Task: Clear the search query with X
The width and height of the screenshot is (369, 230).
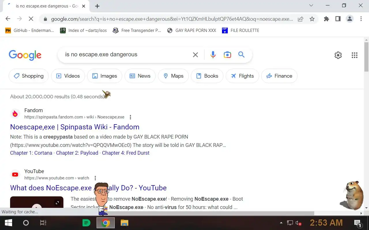Action: point(195,55)
